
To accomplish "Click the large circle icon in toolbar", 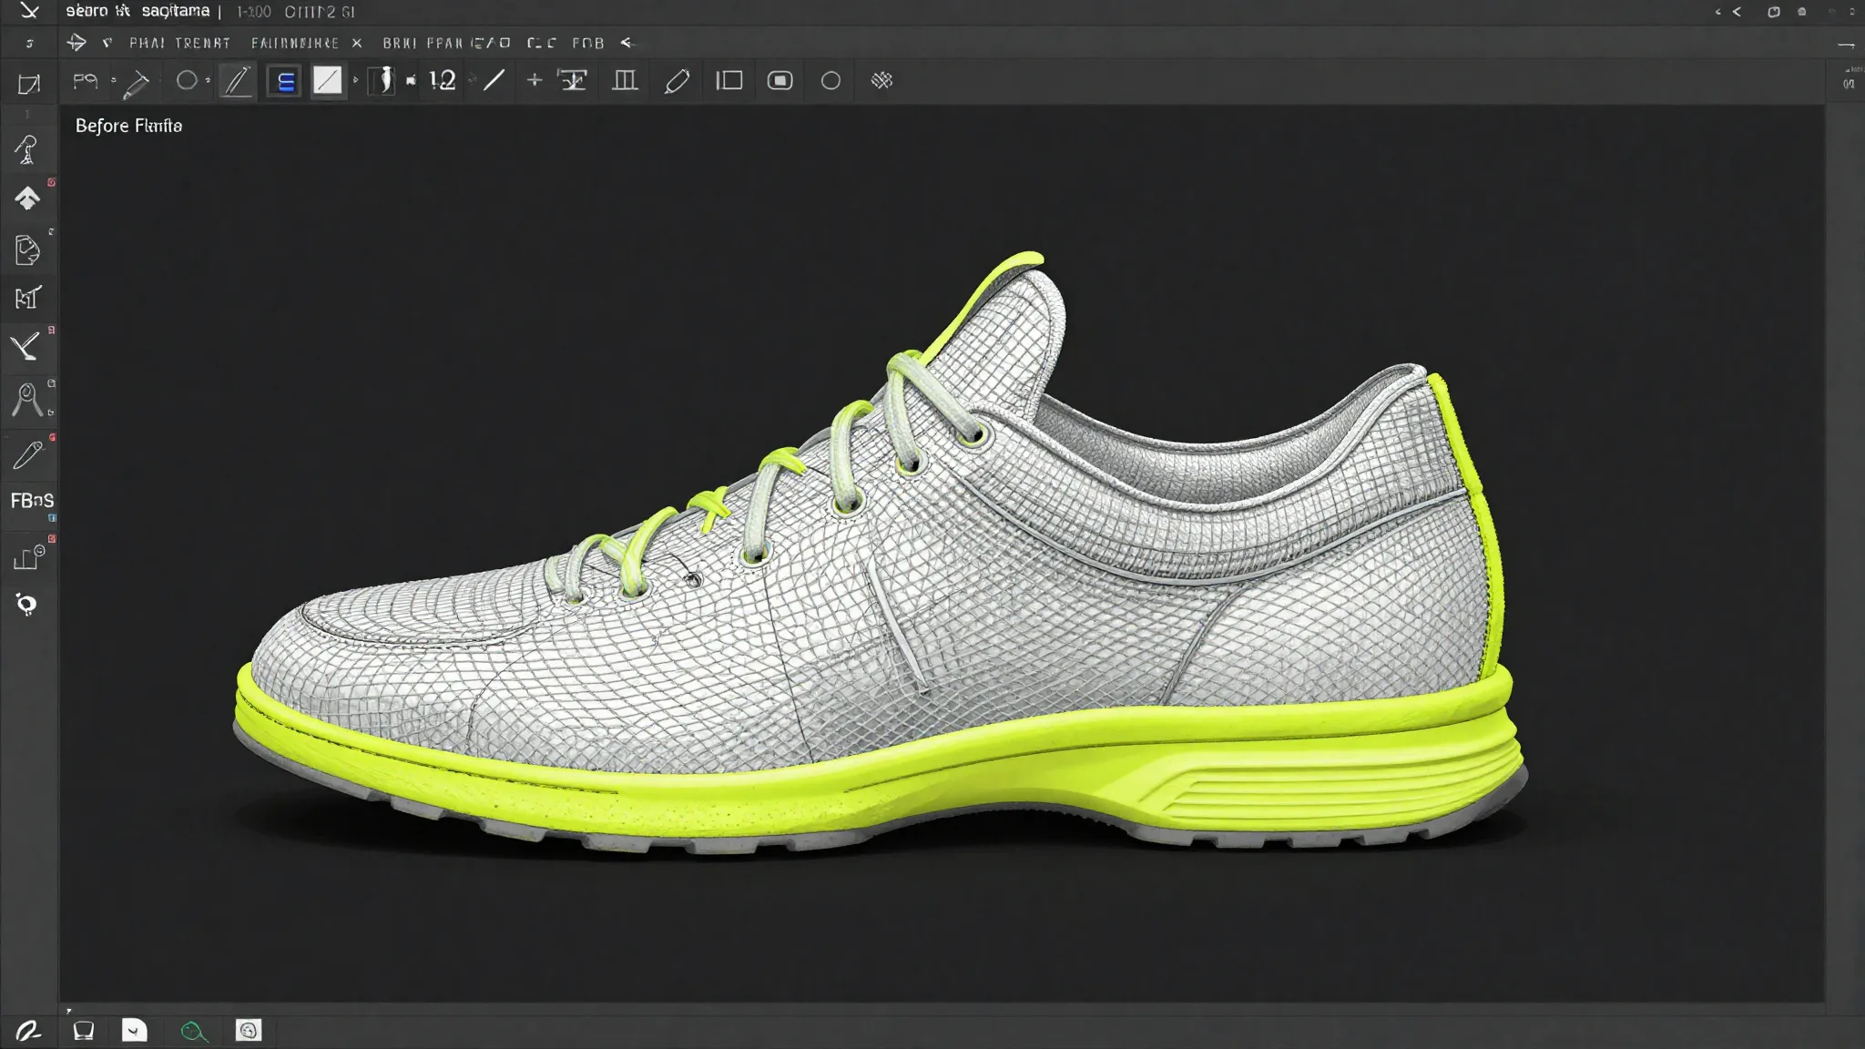I will pos(831,81).
